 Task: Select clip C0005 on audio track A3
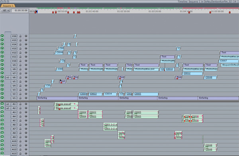click(145, 113)
